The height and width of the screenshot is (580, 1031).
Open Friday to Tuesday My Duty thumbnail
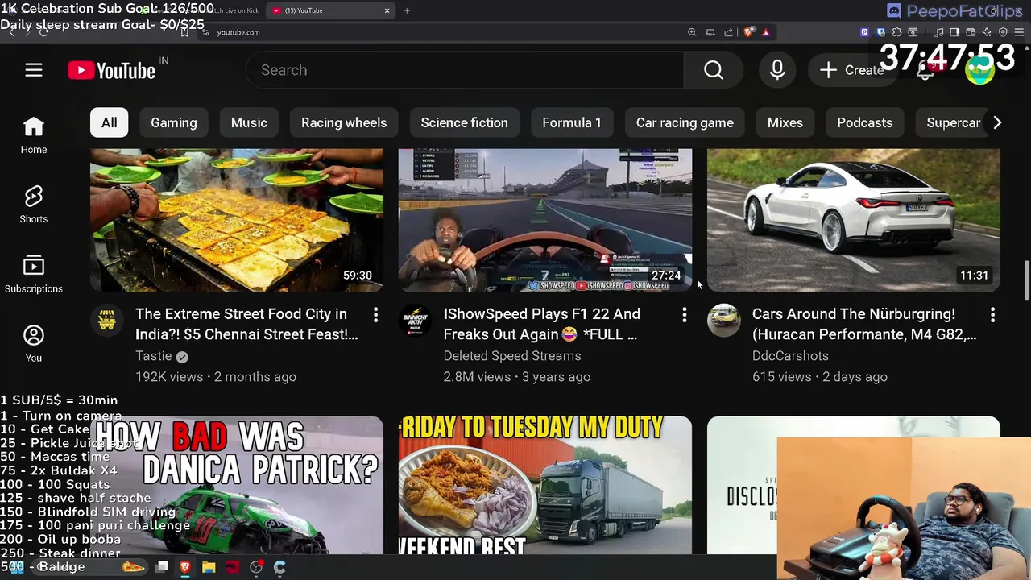(545, 485)
